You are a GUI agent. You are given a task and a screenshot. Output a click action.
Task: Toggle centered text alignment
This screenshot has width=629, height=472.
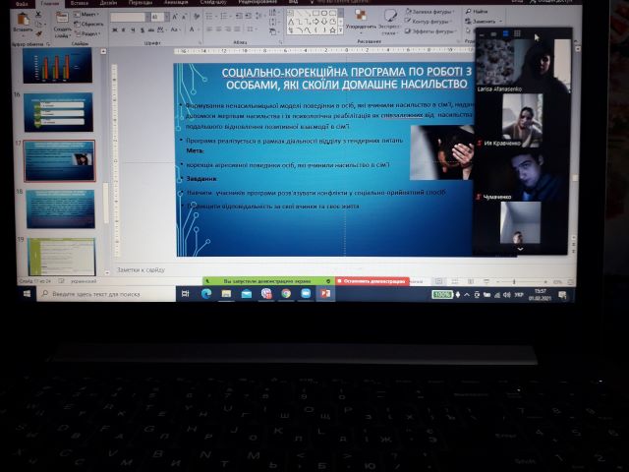point(219,29)
